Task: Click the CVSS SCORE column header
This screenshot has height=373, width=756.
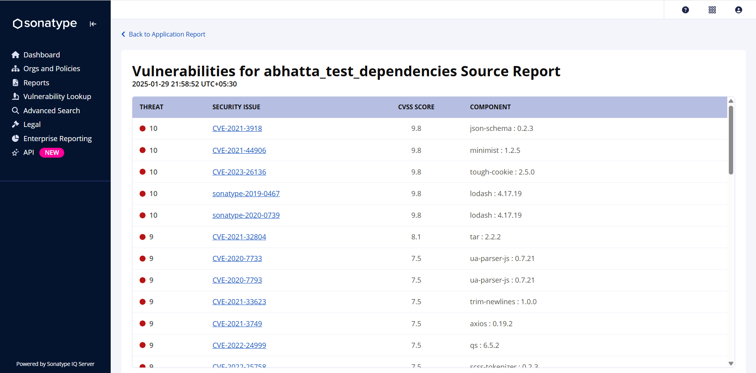Action: (416, 107)
